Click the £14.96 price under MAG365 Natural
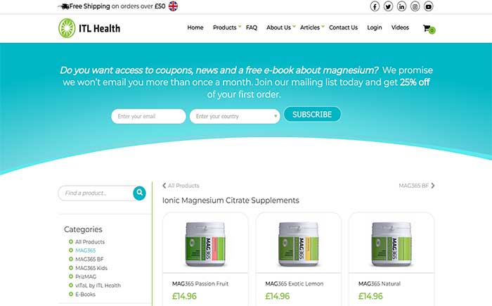 370,296
